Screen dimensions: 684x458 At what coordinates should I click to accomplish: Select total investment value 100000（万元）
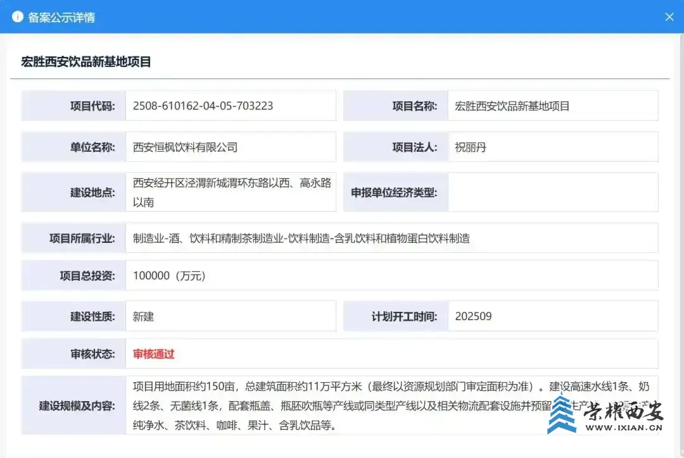tap(169, 276)
